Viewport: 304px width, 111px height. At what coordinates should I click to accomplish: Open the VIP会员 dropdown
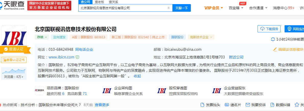click(214, 8)
